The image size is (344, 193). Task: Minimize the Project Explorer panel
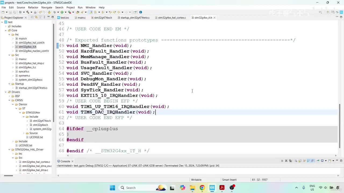tap(49, 17)
